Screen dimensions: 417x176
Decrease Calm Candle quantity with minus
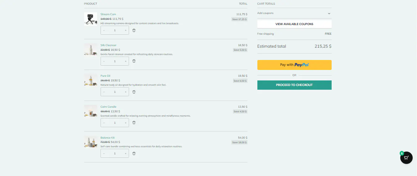(104, 123)
